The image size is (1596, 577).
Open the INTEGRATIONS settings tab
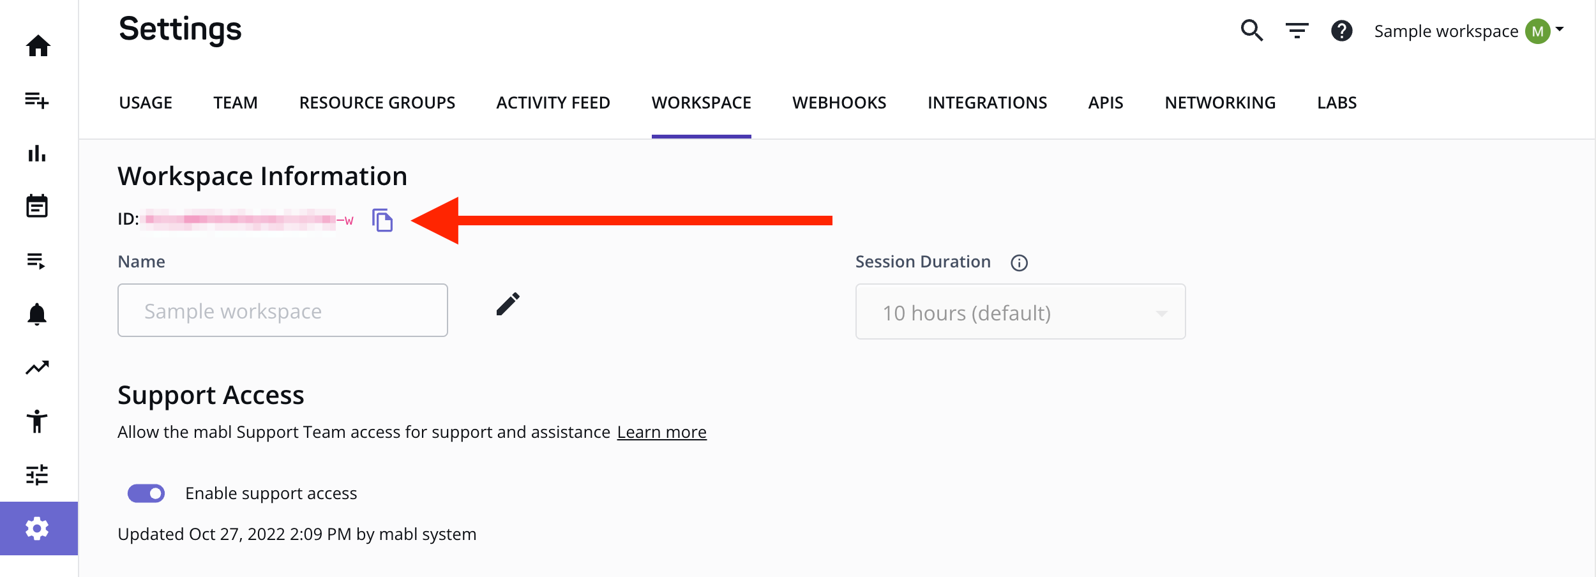(x=987, y=102)
